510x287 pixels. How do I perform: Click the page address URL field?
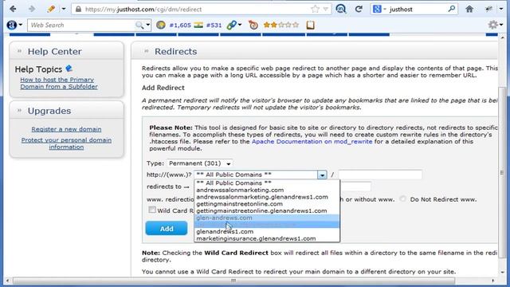click(195, 10)
